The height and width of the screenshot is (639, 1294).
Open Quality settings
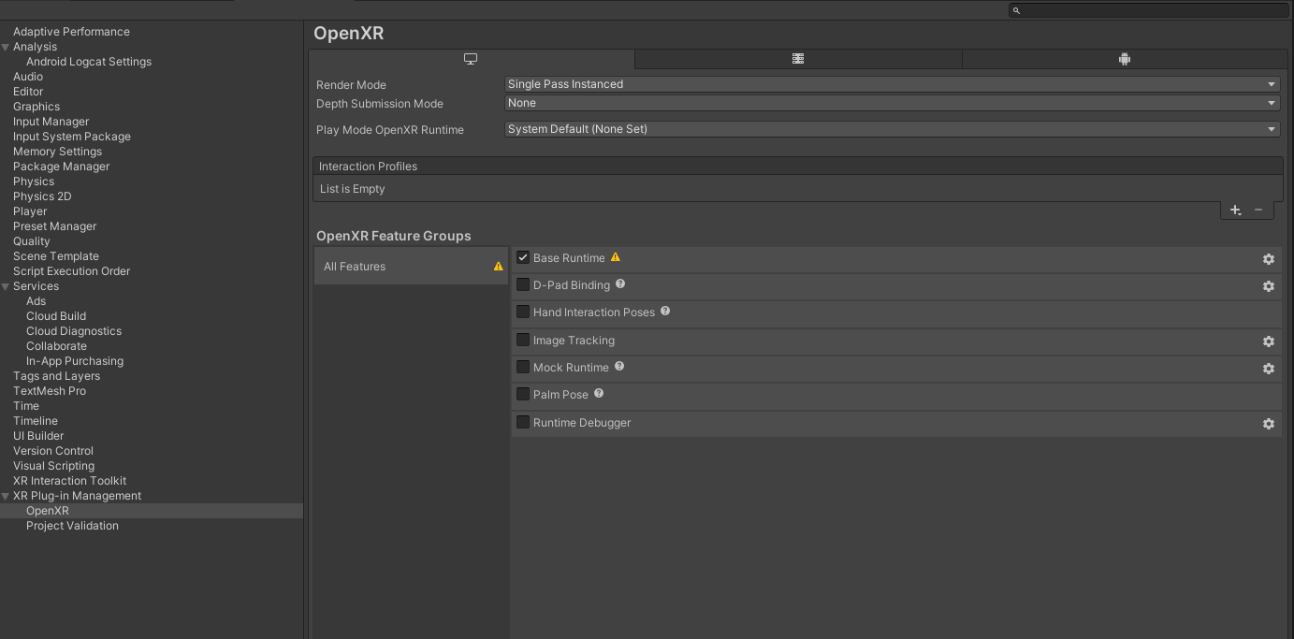pyautogui.click(x=32, y=241)
